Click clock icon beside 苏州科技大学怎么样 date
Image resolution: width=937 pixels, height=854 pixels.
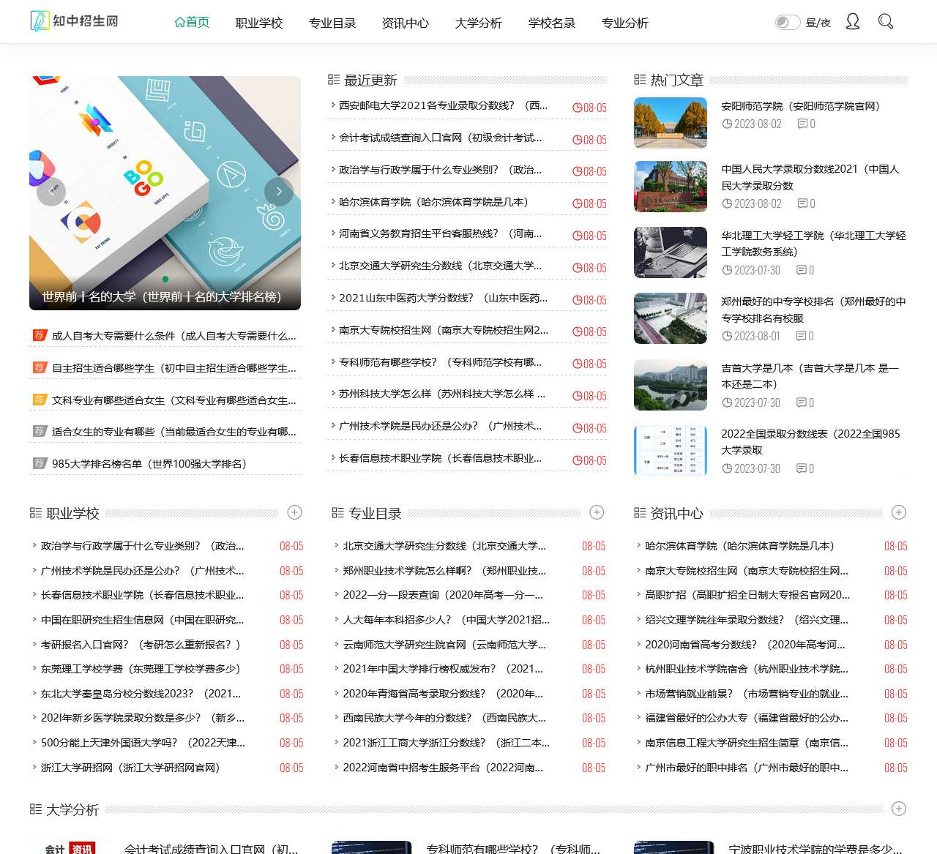(x=577, y=396)
